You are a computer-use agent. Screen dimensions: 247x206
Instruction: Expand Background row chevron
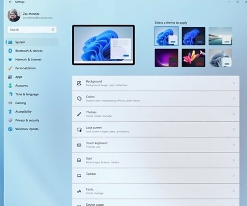point(234,83)
